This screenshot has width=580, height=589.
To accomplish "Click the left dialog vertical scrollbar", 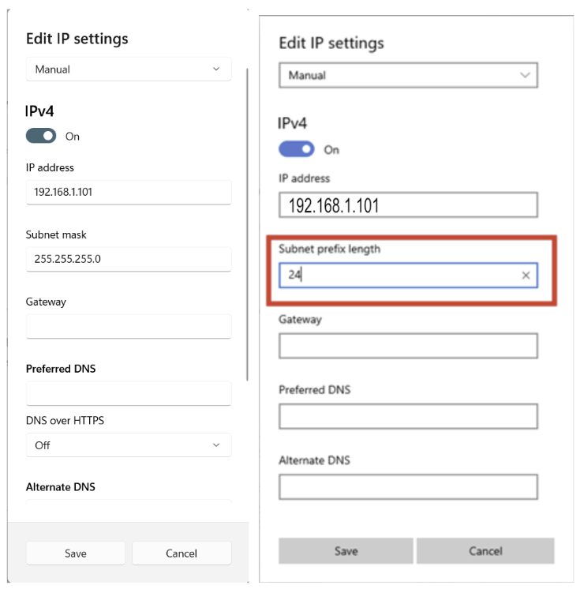I will point(248,224).
